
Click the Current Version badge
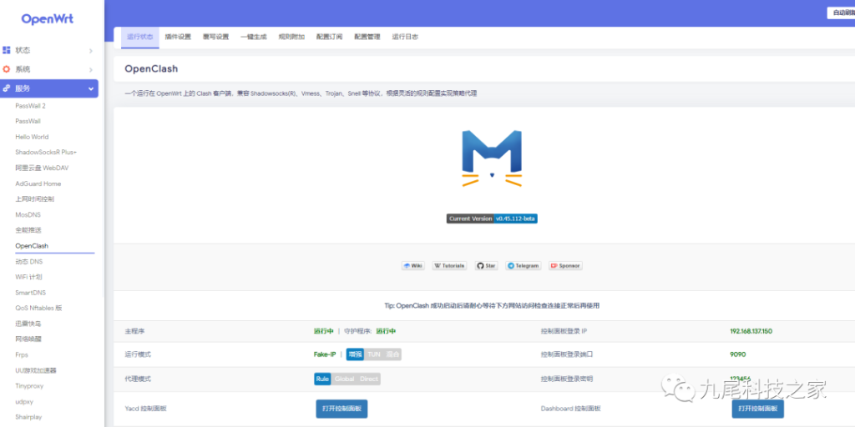point(492,219)
